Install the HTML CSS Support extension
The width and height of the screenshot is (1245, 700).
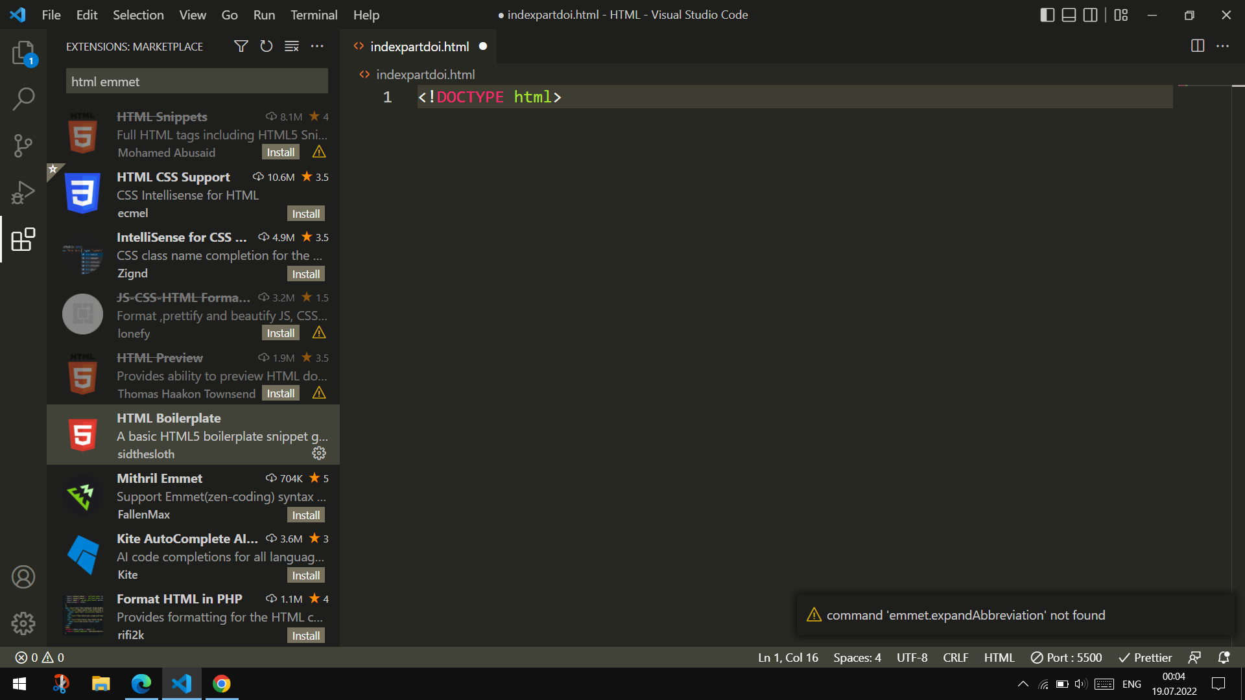click(305, 213)
